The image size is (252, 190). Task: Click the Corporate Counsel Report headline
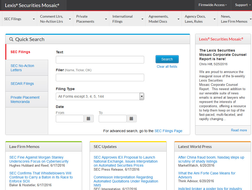[223, 55]
